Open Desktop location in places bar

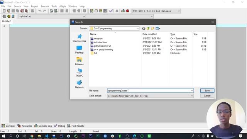pyautogui.click(x=79, y=50)
